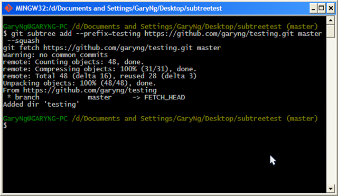Open the Git Bash window icon menu
The width and height of the screenshot is (338, 196).
[x=8, y=8]
